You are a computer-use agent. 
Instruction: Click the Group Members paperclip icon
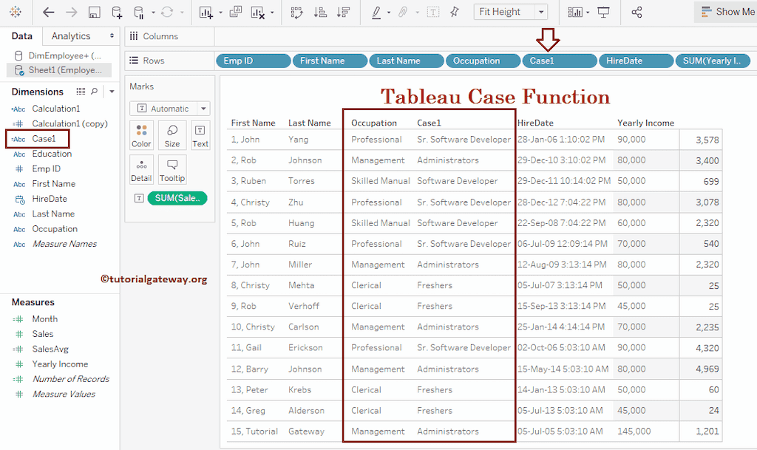[x=403, y=12]
